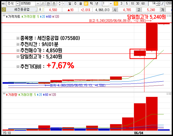Click the 관 watchlist button
The width and height of the screenshot is (173, 136).
(x=48, y=4)
